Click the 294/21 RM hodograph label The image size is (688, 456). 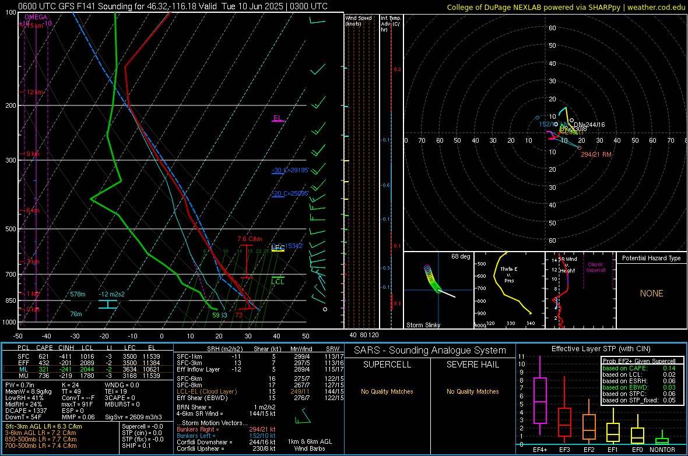tap(596, 154)
